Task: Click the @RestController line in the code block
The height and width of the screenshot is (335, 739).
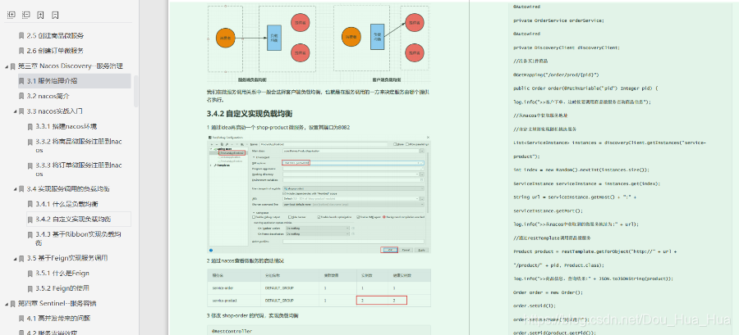Action: coord(230,332)
